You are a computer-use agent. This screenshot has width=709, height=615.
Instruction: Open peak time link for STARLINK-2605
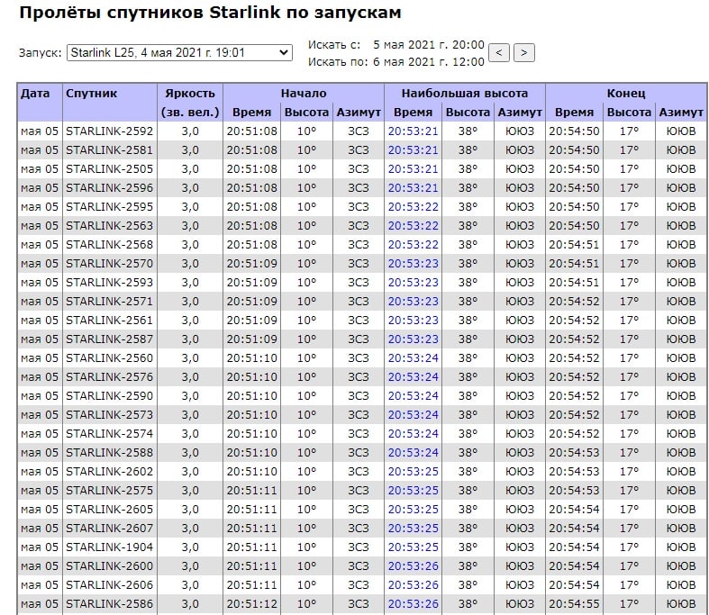click(414, 510)
